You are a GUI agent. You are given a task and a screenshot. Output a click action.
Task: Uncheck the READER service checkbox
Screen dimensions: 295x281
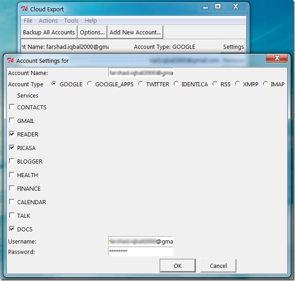12,134
